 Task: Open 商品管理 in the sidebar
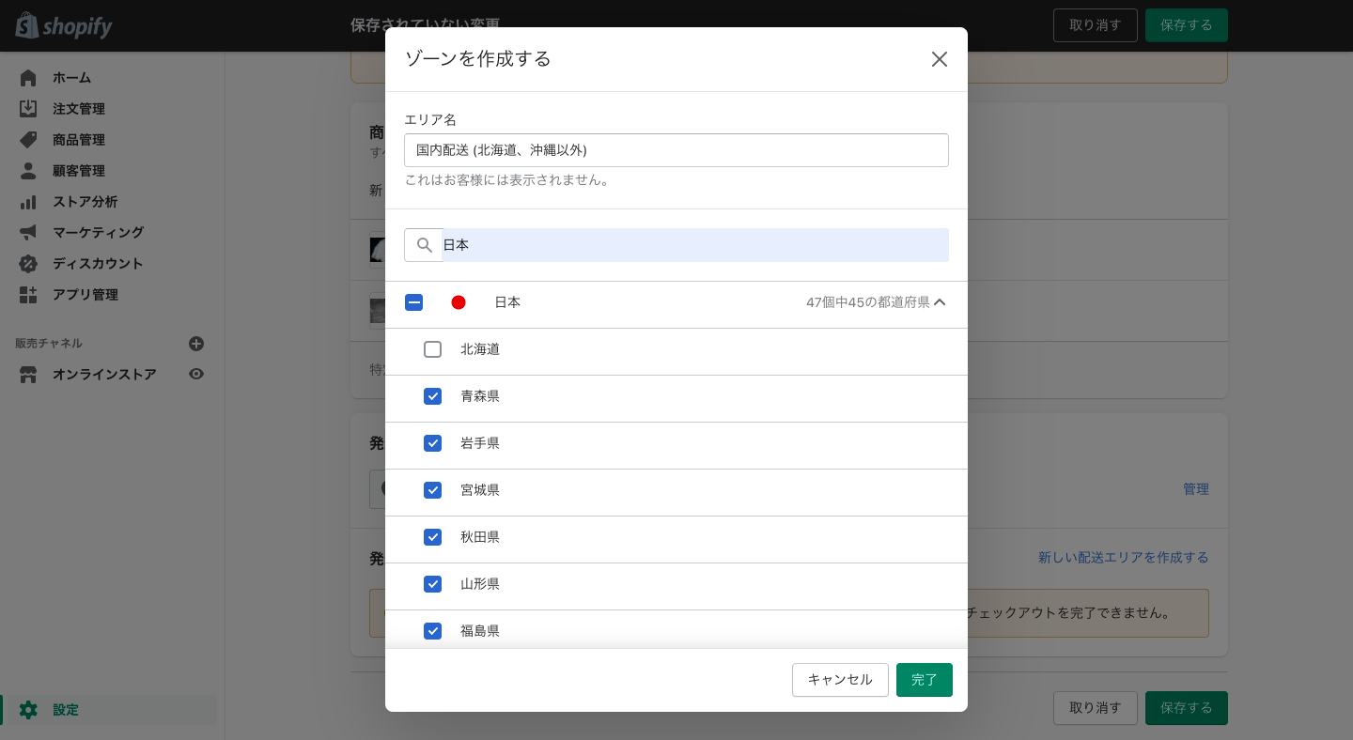(x=79, y=140)
